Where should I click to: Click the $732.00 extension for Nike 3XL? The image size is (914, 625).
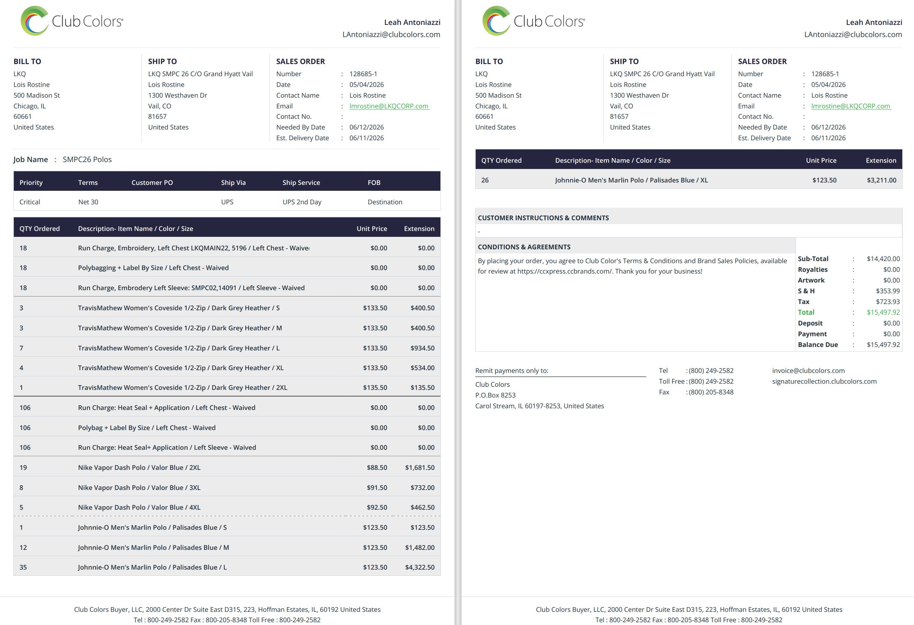422,488
